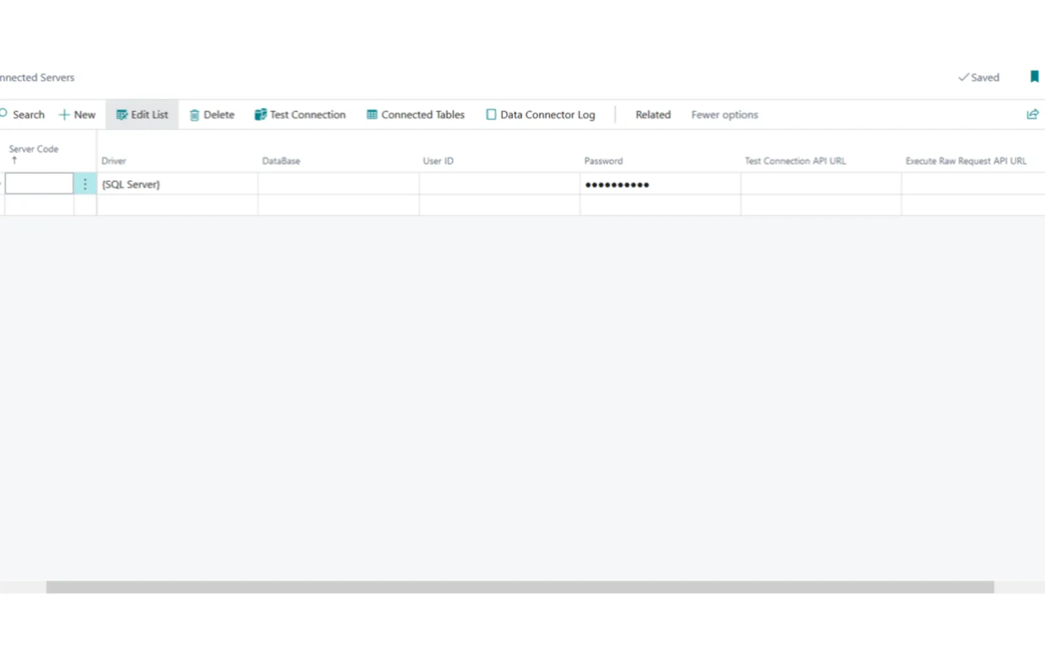Screen dimensions: 1045x653
Task: Click the bookmark icon near Saved
Action: point(1035,76)
